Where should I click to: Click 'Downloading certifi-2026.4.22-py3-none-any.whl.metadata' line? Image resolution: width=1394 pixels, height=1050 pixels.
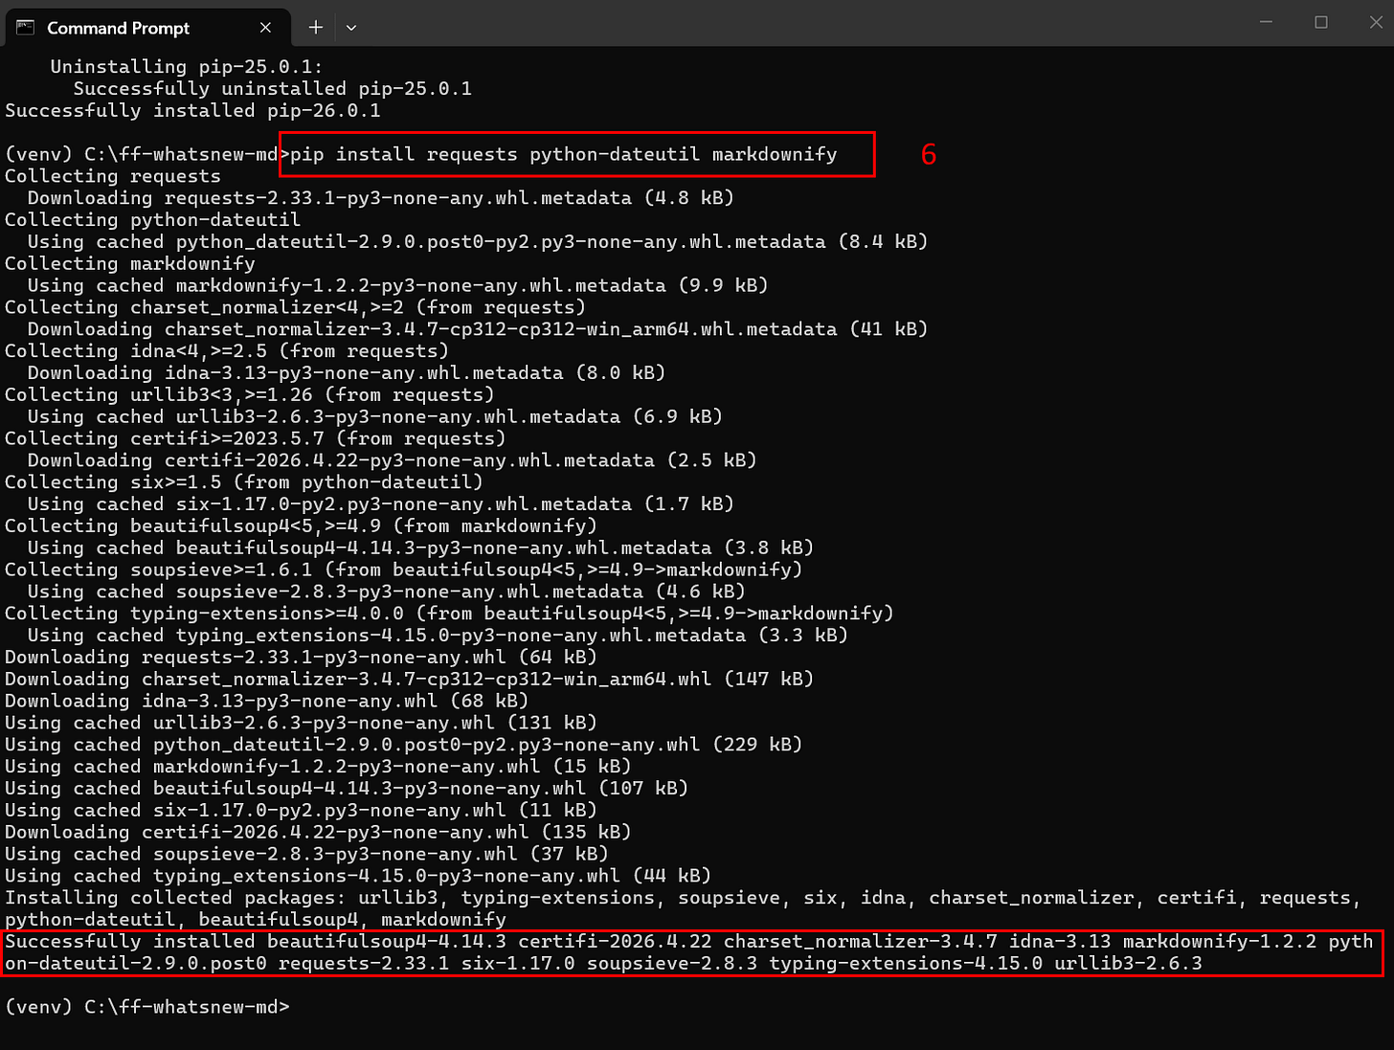coord(393,460)
